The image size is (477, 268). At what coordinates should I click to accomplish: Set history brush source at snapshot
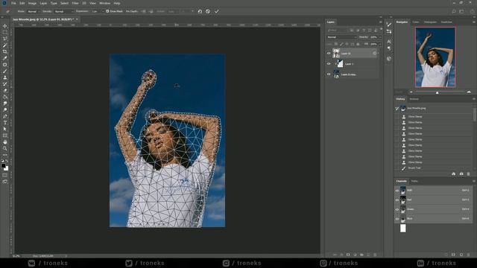click(x=397, y=108)
